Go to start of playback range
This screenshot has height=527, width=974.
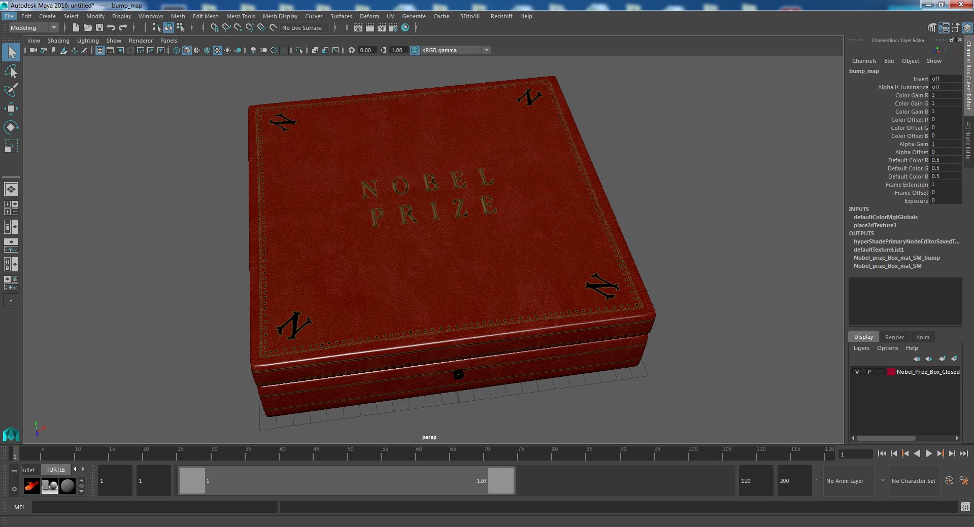[x=882, y=453]
